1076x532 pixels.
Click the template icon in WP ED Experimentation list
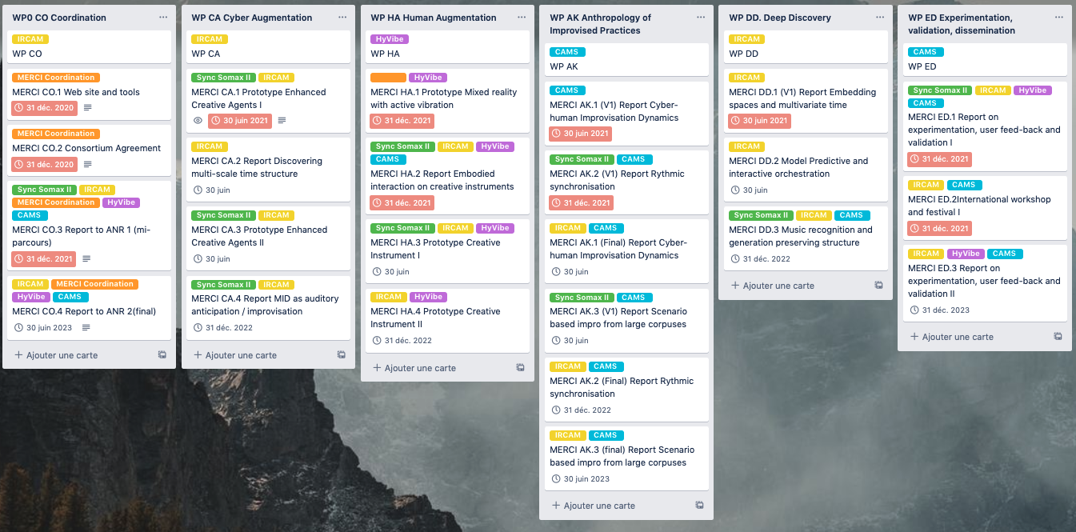coord(1058,337)
